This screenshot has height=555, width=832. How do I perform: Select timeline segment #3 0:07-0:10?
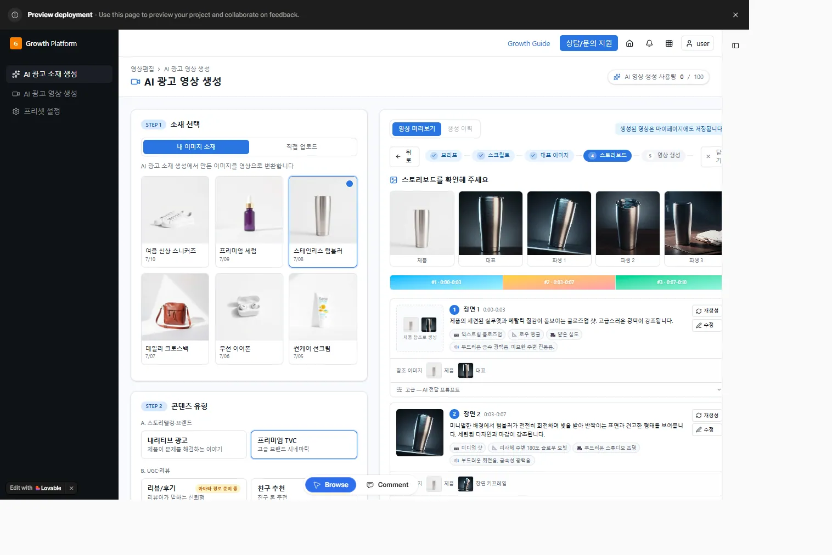(x=668, y=282)
